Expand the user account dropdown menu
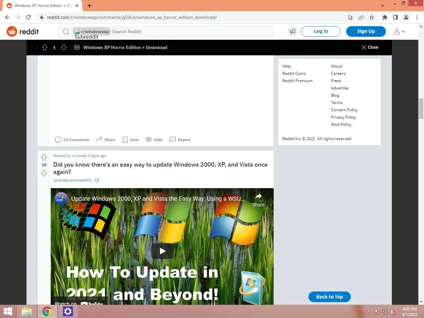424x318 pixels. (399, 31)
